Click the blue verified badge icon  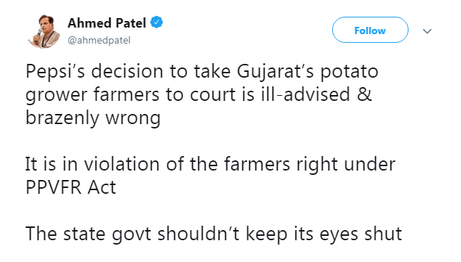pyautogui.click(x=157, y=22)
